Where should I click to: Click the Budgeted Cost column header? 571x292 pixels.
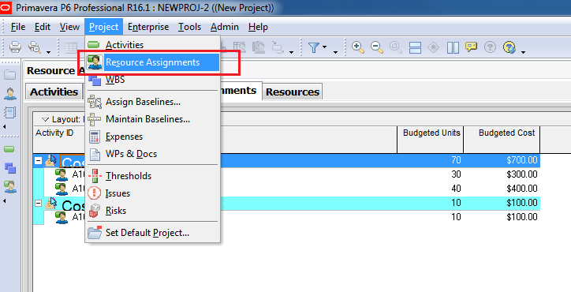click(x=502, y=140)
